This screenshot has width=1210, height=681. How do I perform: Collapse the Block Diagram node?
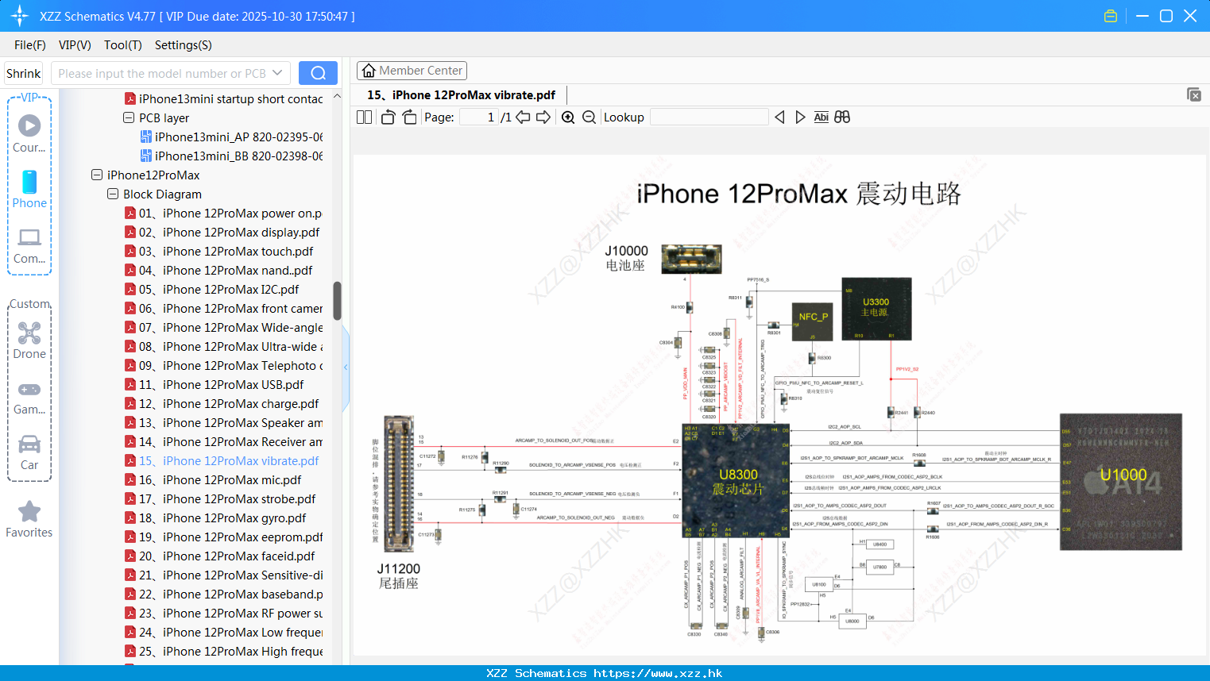point(113,194)
